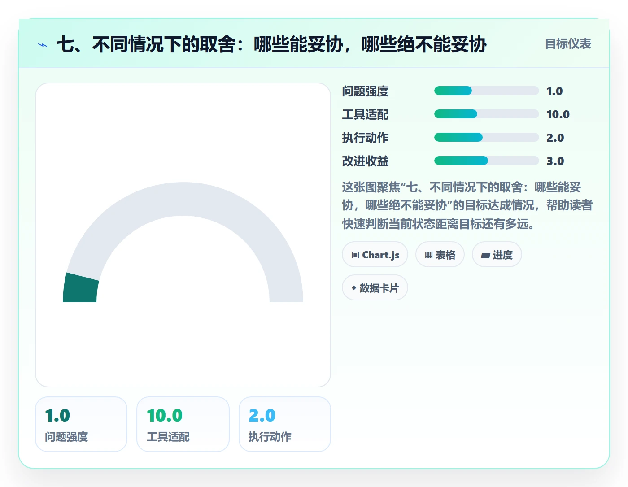Select the Chart.js tag
628x487 pixels.
point(375,255)
